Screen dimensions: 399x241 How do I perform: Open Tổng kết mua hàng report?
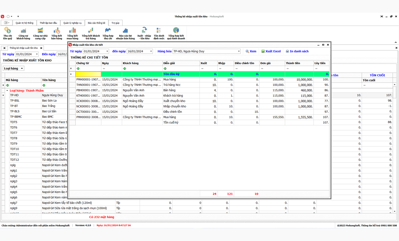click(x=72, y=33)
